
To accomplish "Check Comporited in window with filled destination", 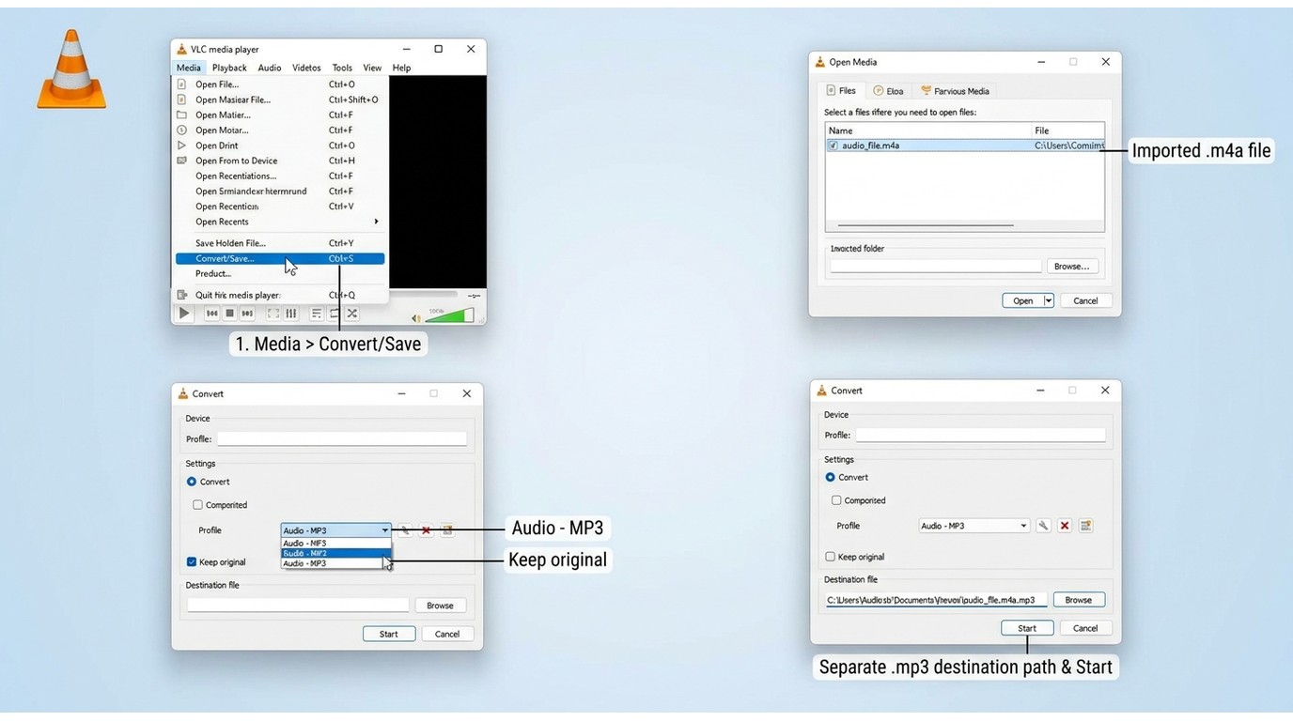I will 836,500.
